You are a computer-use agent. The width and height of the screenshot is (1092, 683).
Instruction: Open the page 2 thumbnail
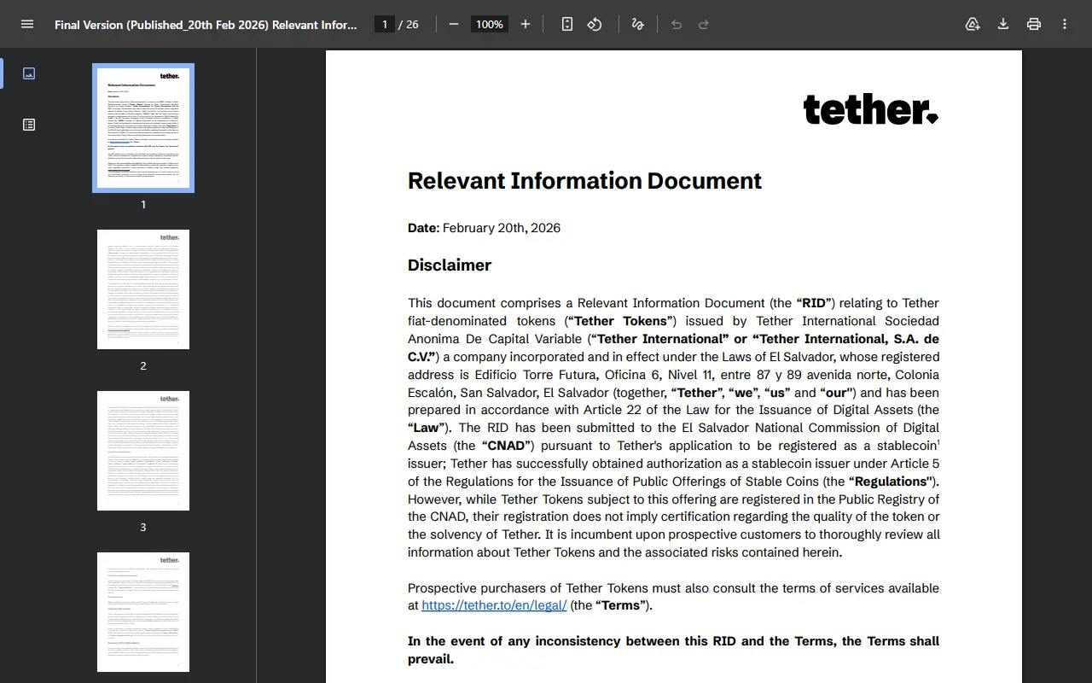[143, 289]
